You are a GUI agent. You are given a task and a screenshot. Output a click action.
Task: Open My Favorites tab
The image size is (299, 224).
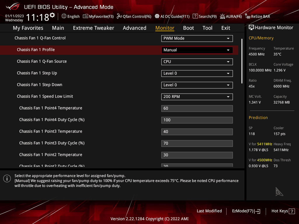(28, 28)
